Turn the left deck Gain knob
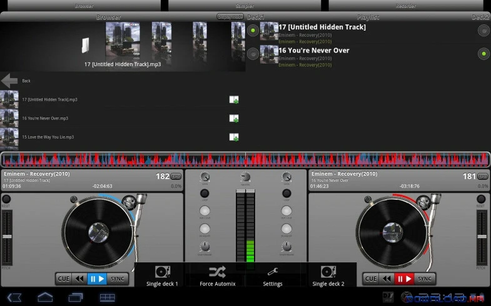The height and width of the screenshot is (306, 491). [205, 177]
